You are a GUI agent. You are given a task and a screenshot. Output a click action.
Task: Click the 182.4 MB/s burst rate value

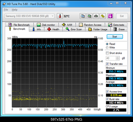pyautogui.click(x=116, y=103)
